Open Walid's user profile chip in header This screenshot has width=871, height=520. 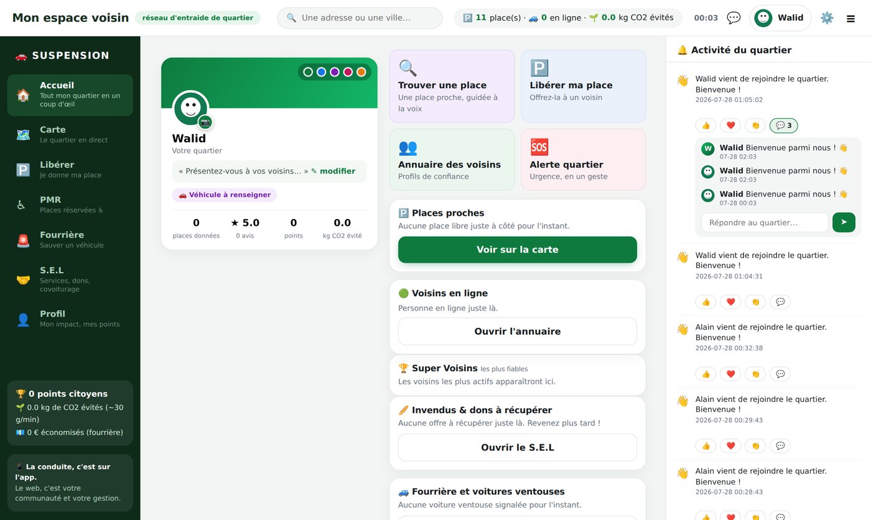[x=780, y=18]
